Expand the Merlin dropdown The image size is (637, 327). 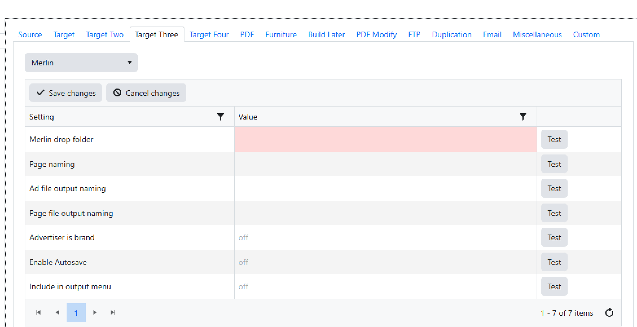[81, 63]
